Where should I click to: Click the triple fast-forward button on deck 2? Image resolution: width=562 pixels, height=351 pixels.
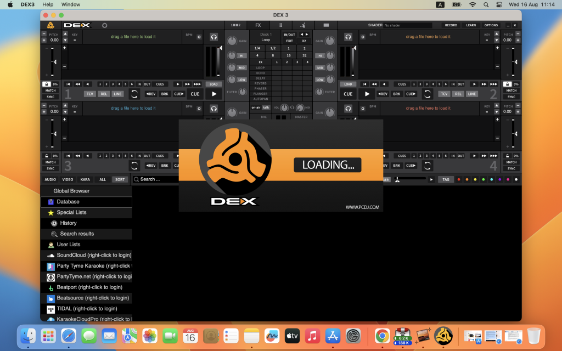click(493, 84)
